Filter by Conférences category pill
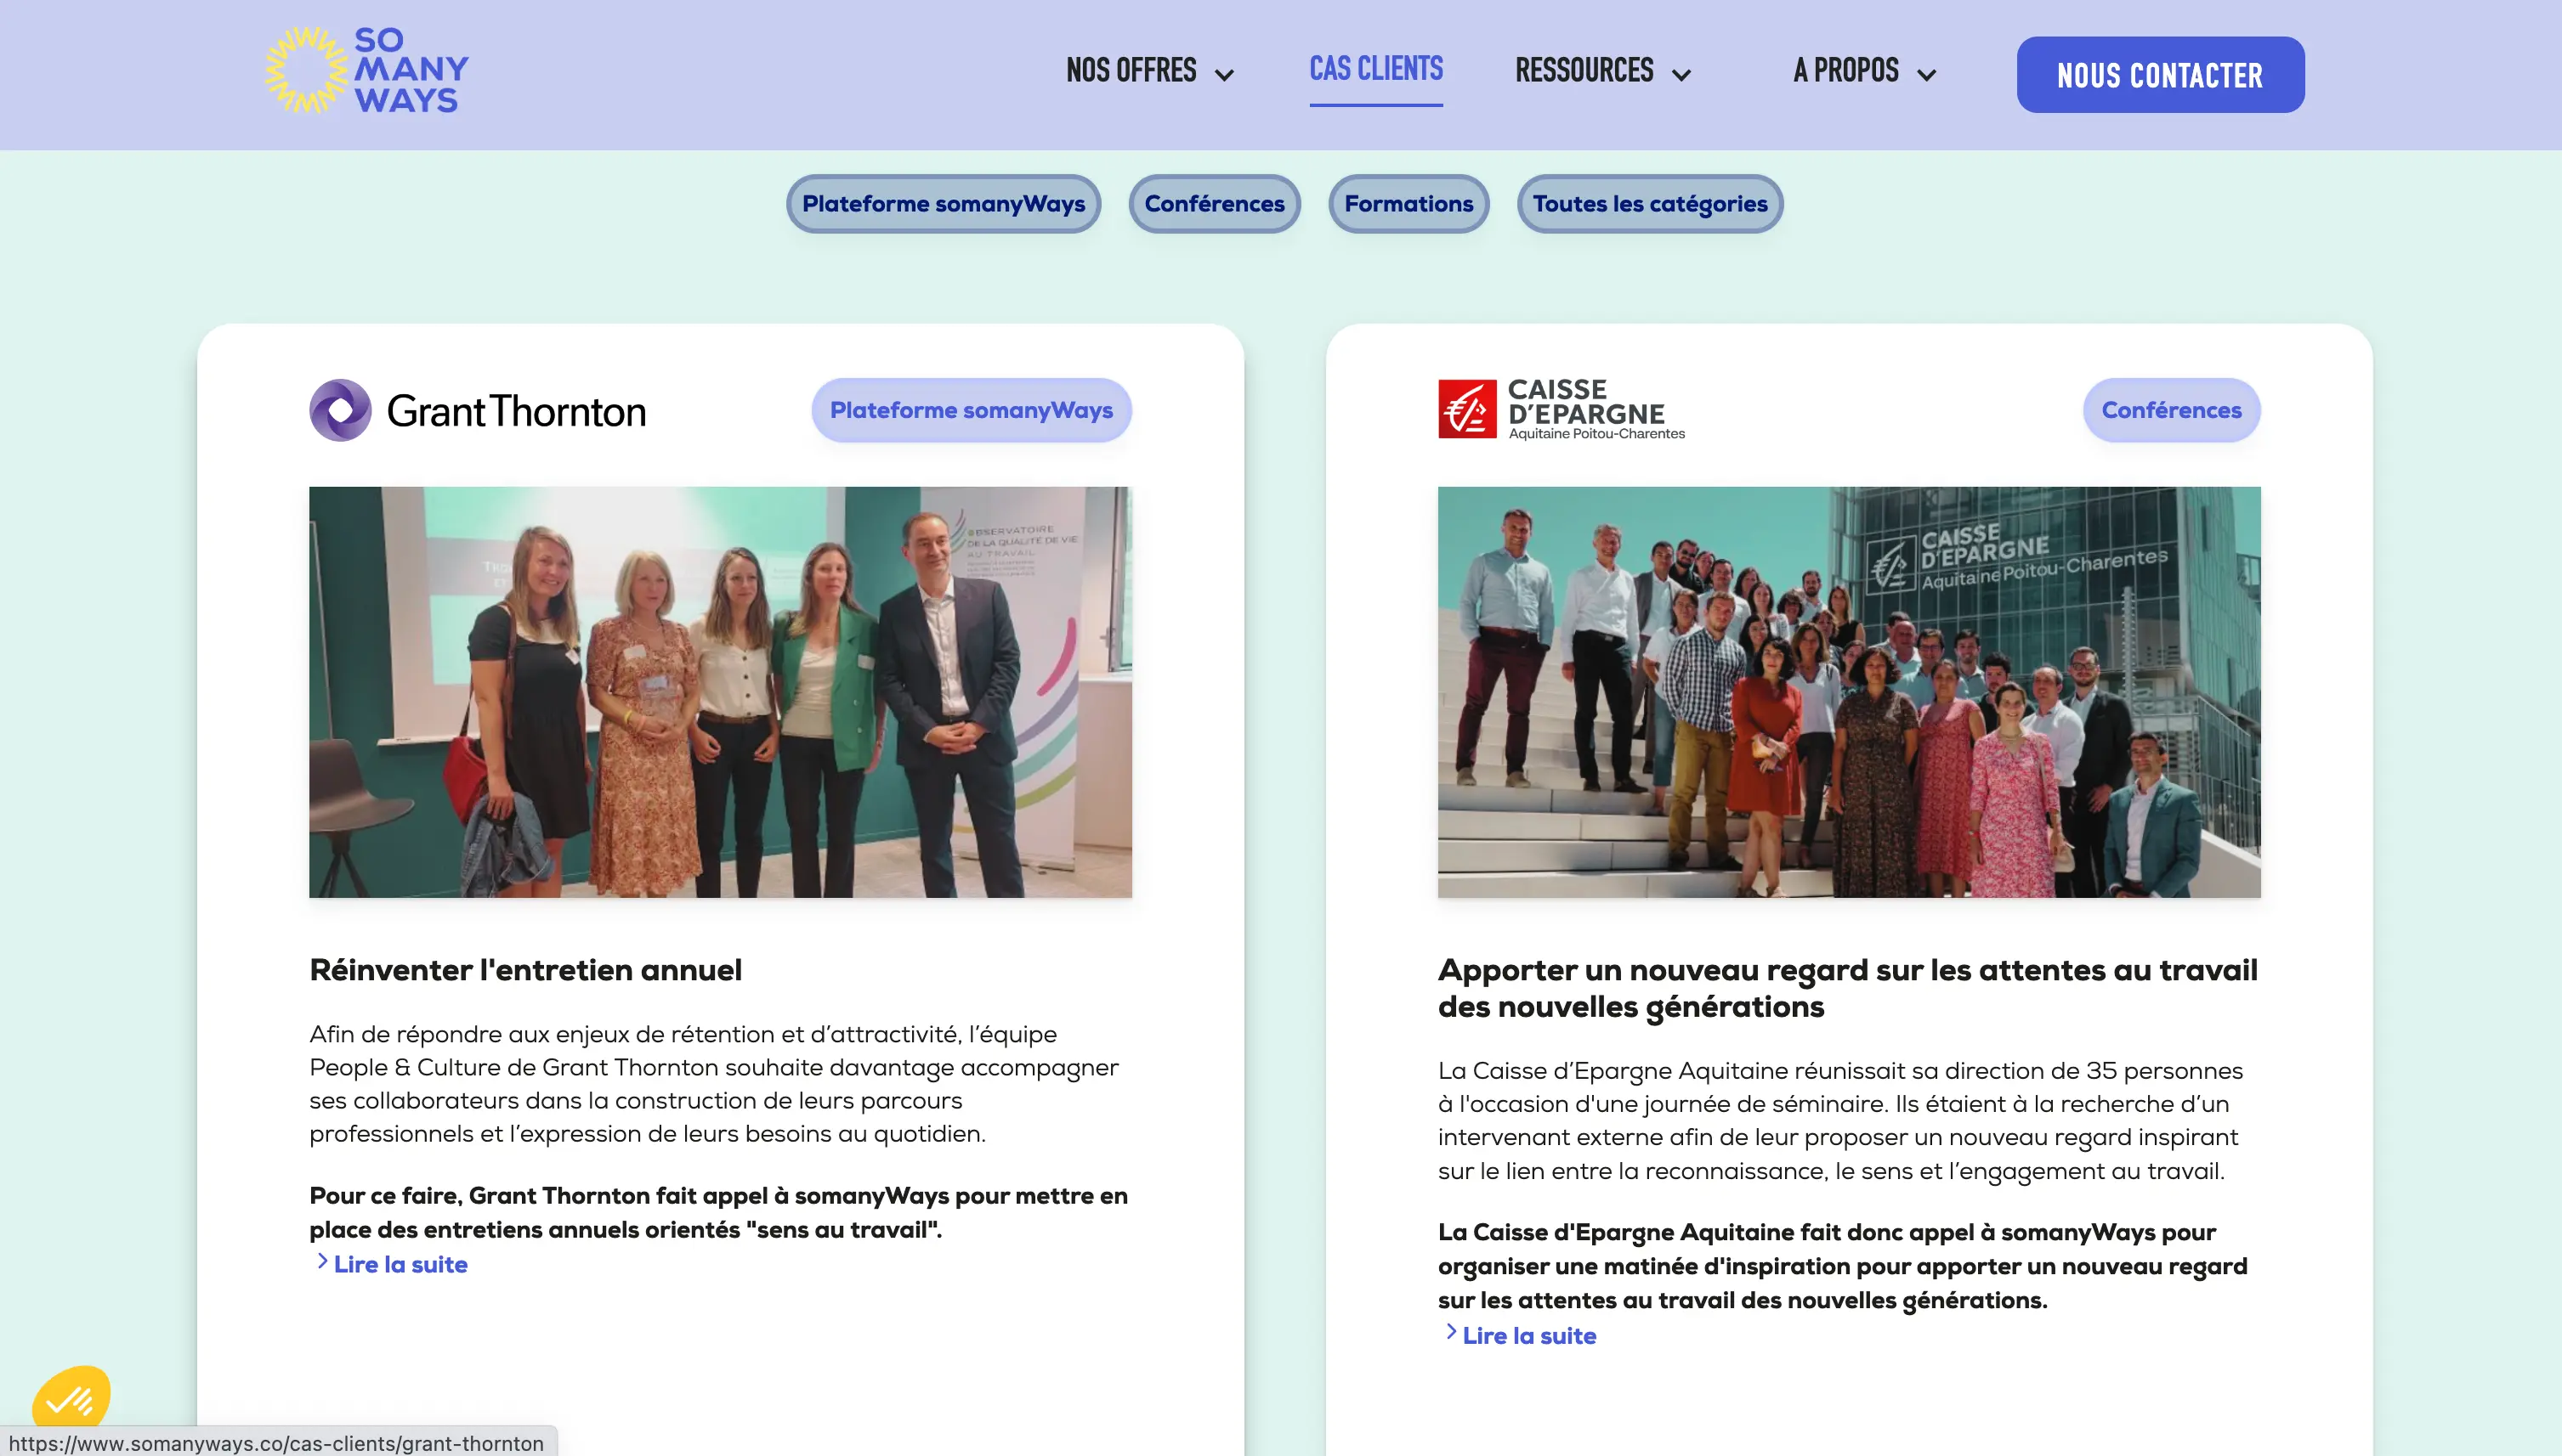Screen dimensions: 2562x1456 1215,204
